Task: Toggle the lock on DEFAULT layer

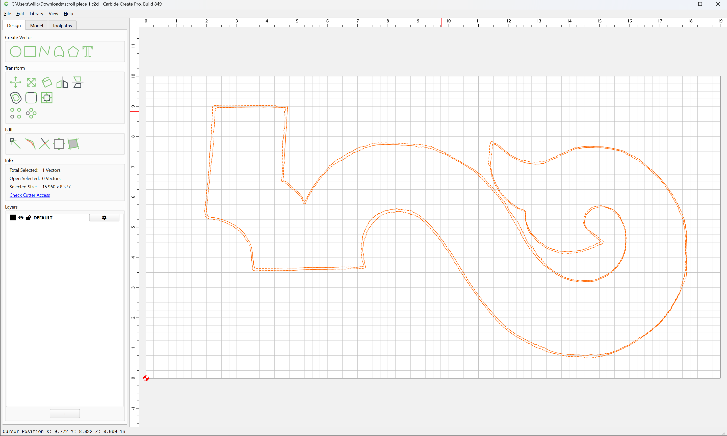Action: [29, 218]
